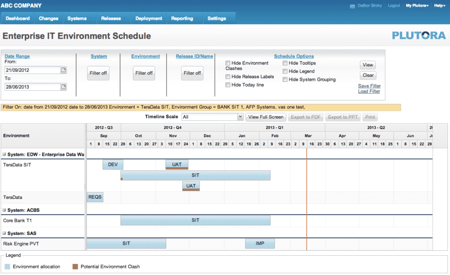Toggle Hide Environment Clashes checkbox

pyautogui.click(x=228, y=63)
